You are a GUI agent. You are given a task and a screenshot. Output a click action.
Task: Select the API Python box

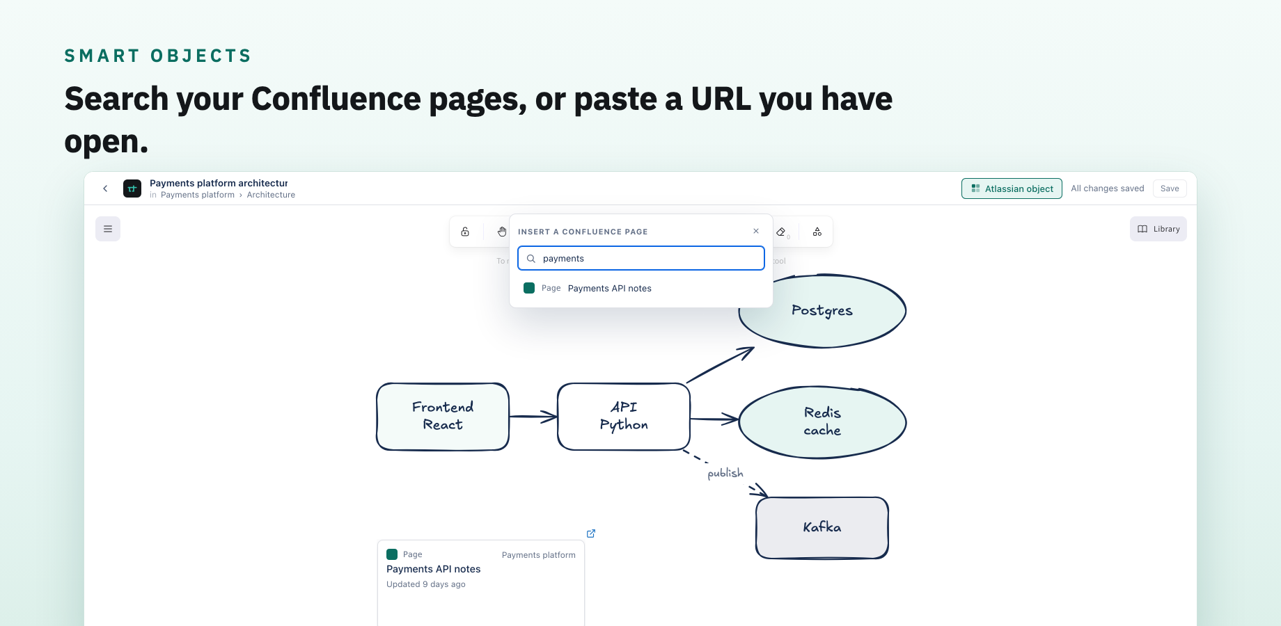pos(624,417)
